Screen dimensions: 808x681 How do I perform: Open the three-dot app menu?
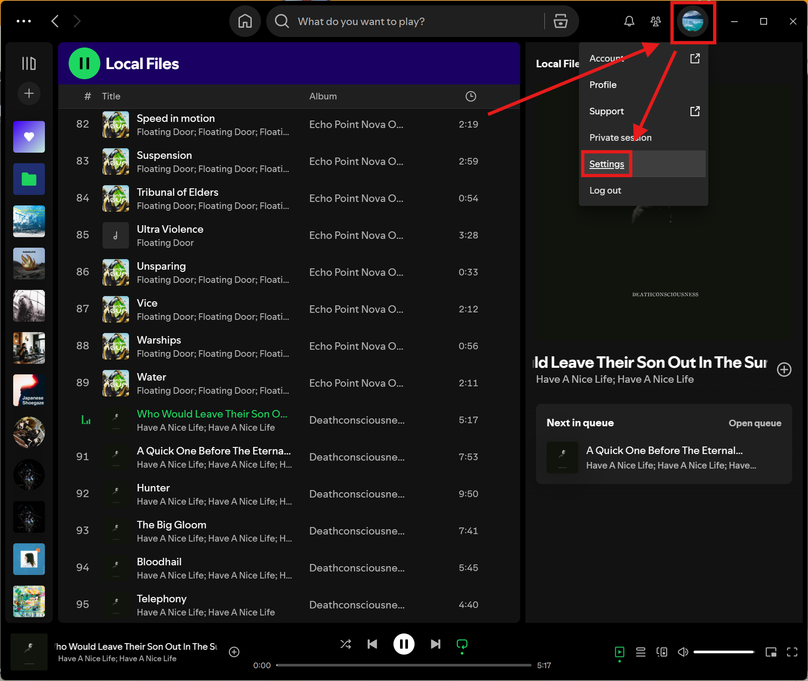pyautogui.click(x=24, y=21)
